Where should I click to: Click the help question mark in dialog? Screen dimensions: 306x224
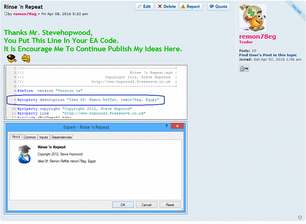(166, 126)
